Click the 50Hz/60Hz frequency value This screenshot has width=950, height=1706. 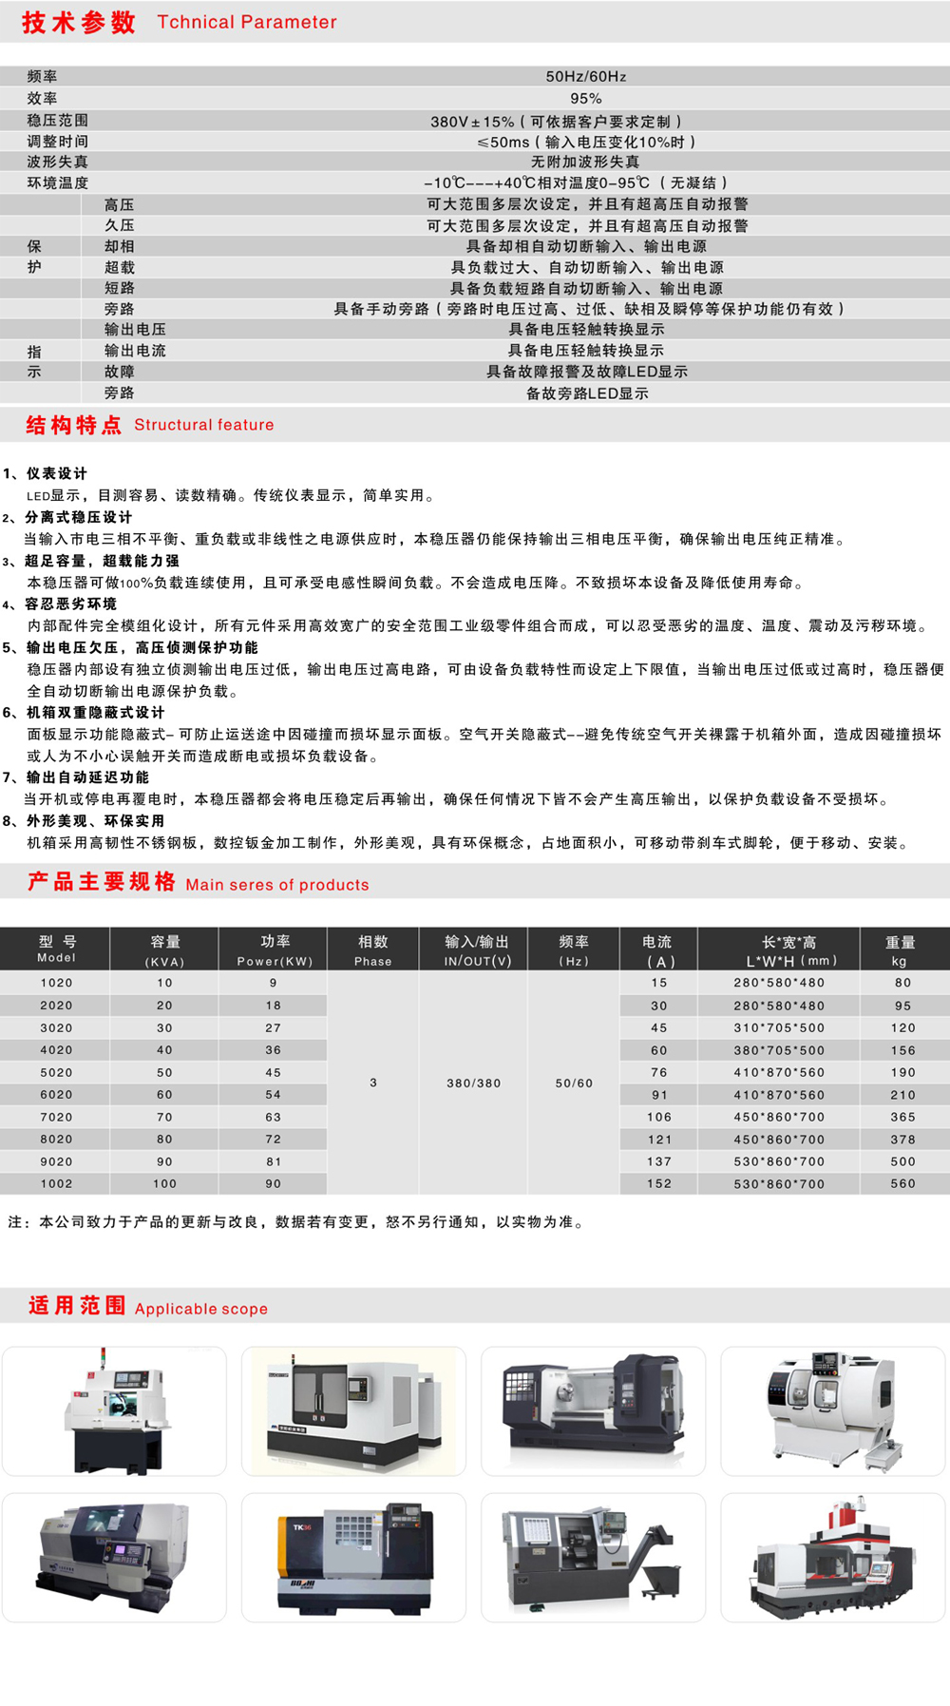(x=585, y=76)
